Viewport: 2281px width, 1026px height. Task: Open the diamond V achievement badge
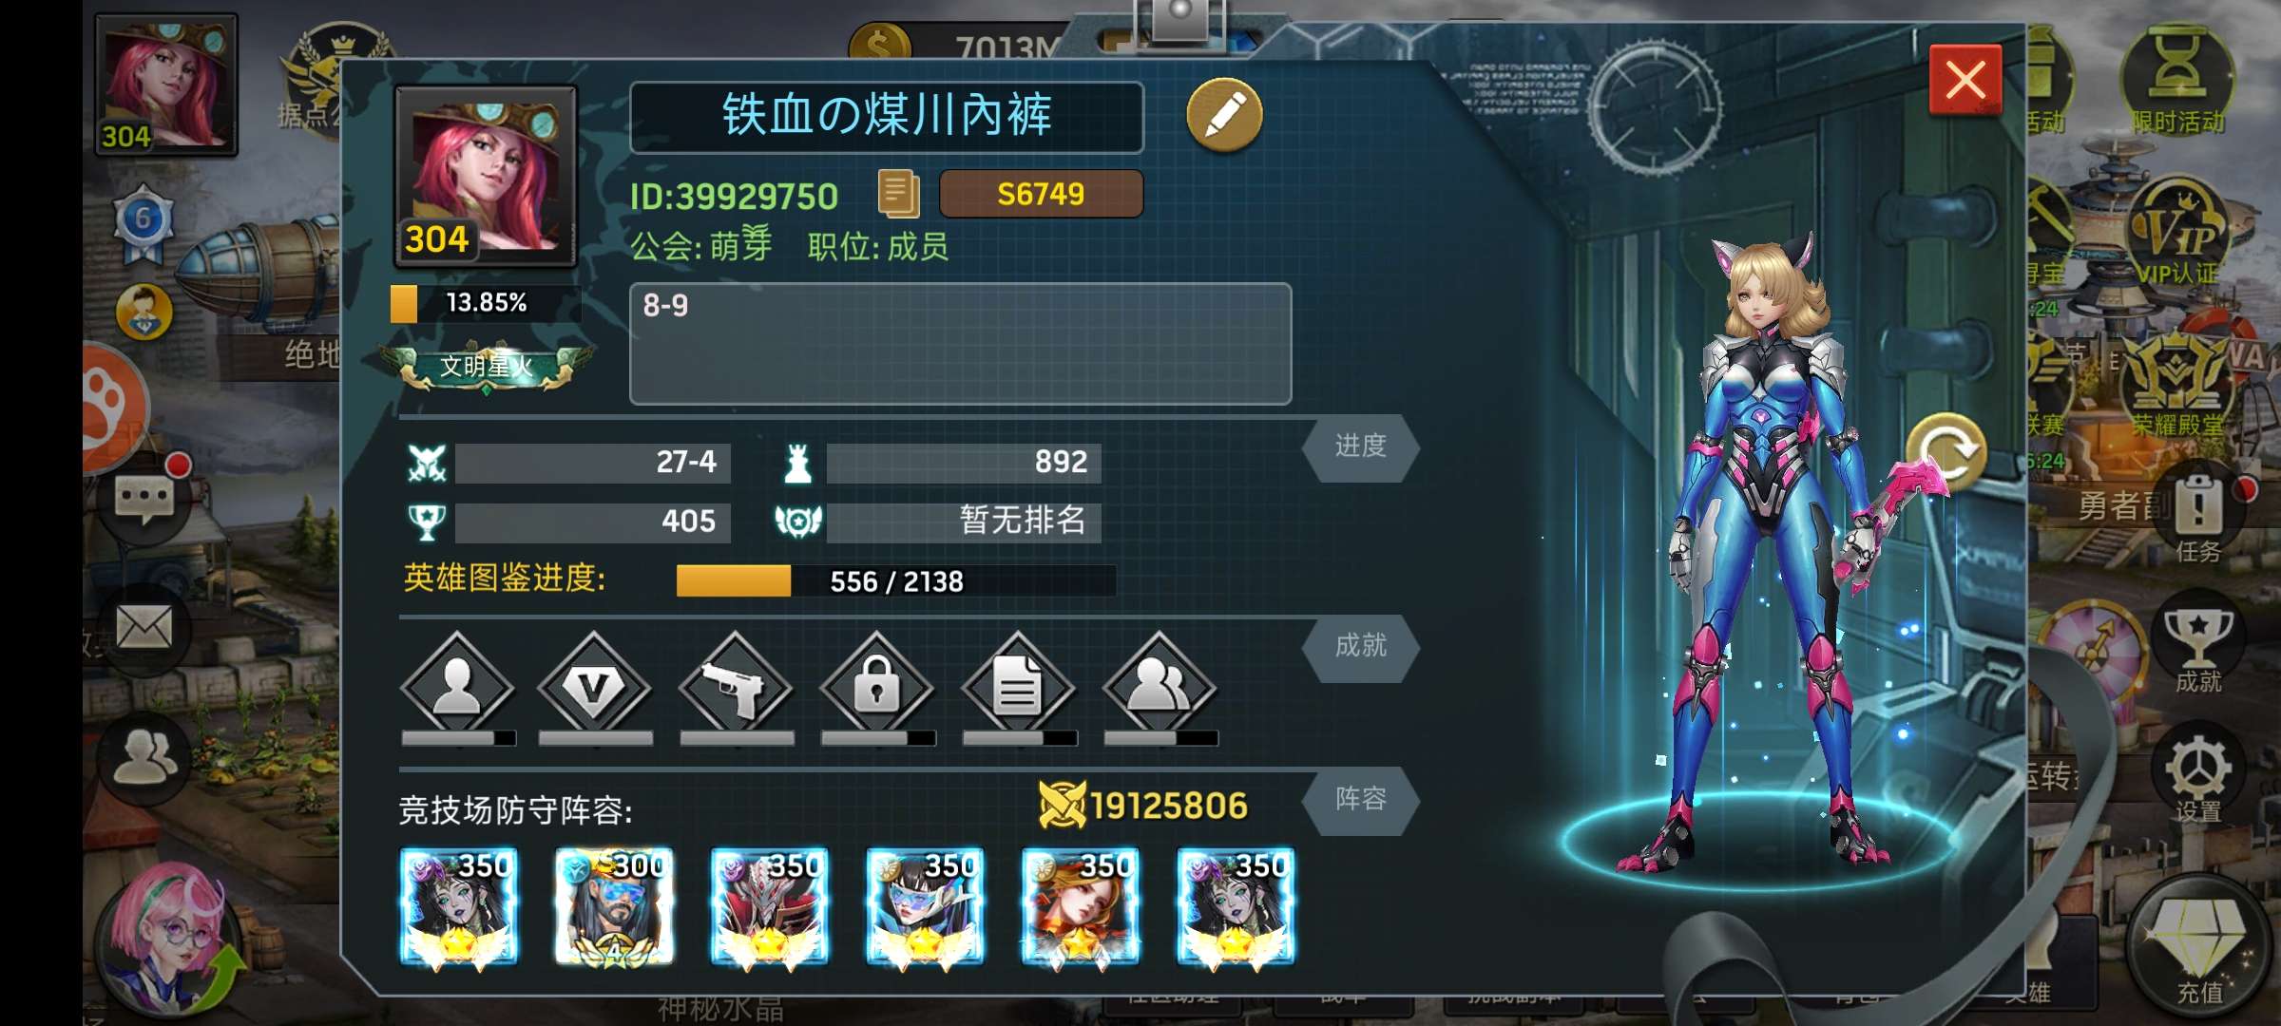(x=595, y=687)
